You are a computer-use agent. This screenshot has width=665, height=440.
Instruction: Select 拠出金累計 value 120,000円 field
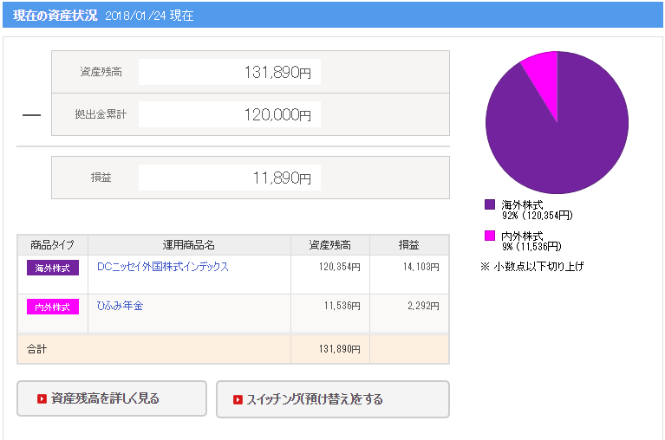pyautogui.click(x=230, y=114)
